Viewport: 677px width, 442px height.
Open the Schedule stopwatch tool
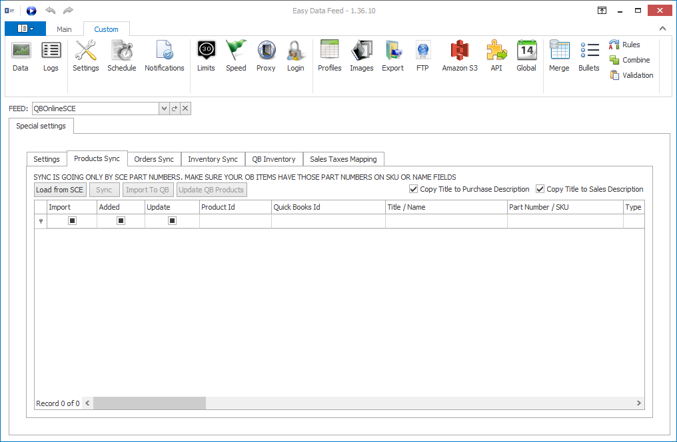click(x=122, y=57)
